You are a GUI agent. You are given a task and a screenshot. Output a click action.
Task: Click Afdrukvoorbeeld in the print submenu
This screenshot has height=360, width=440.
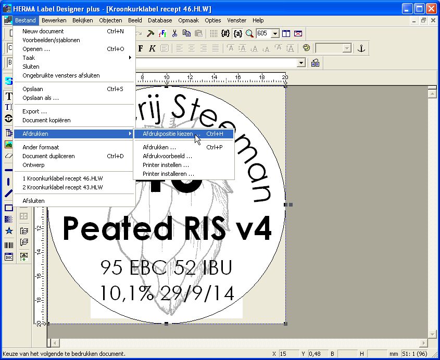click(x=167, y=156)
